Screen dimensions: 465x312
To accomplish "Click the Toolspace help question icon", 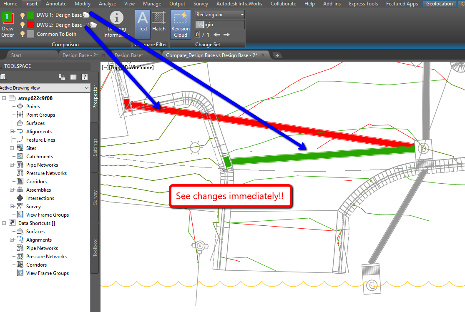I will (85, 77).
